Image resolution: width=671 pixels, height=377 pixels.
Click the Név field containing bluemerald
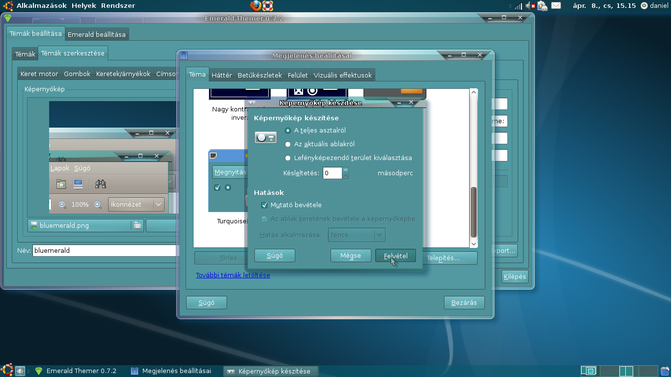pos(104,250)
